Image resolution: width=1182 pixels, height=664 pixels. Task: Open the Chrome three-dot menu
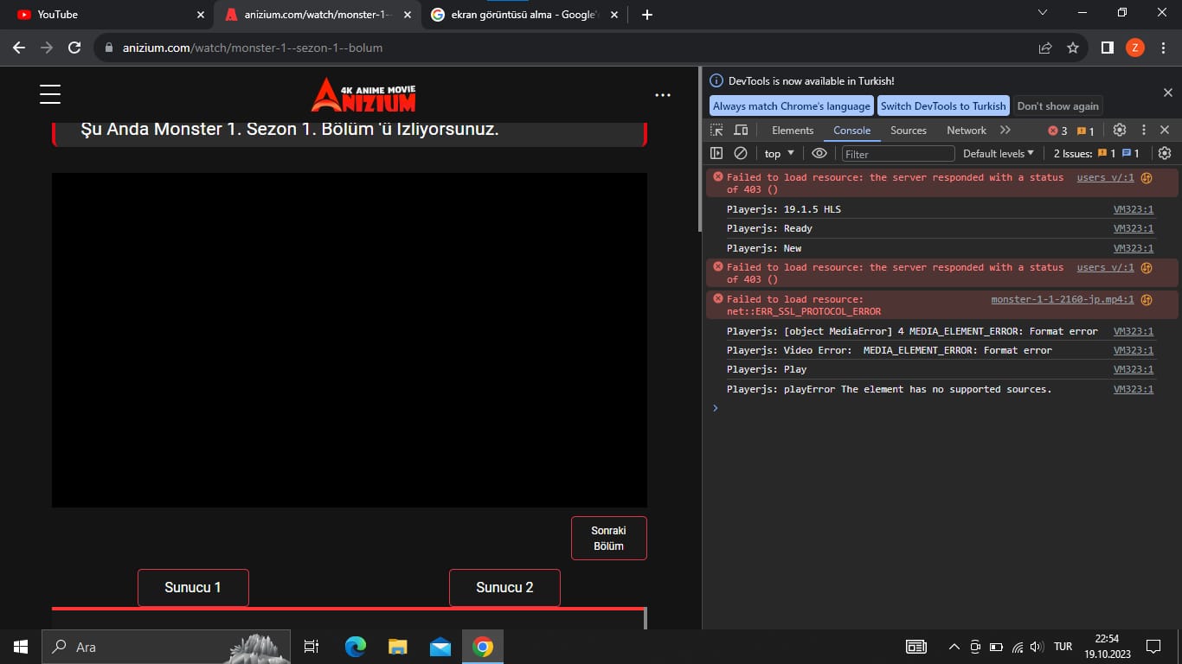click(1162, 48)
